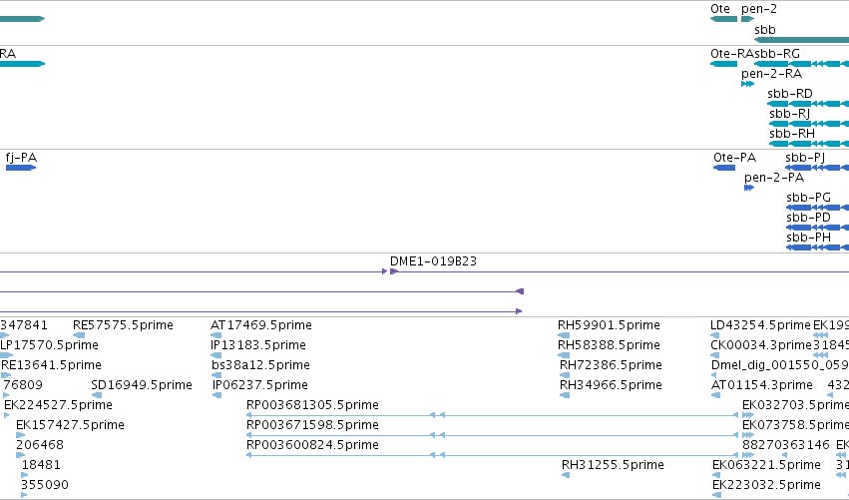Click the Ote-RA transcript glyph
849x500 pixels.
point(724,64)
